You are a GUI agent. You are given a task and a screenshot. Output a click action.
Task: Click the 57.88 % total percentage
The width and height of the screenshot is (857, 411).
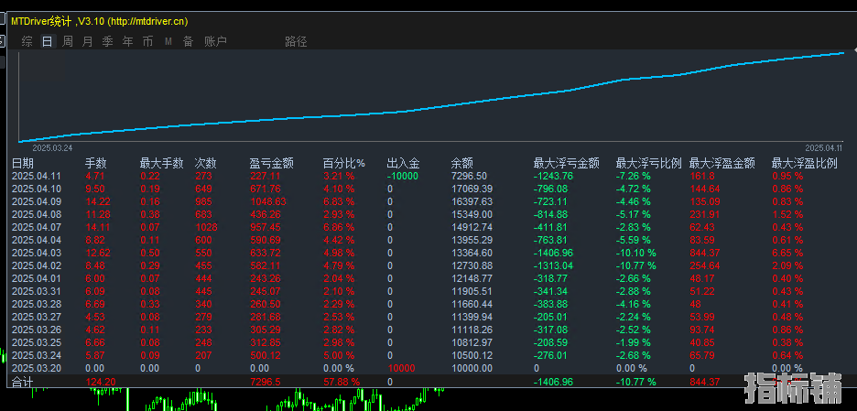coord(341,382)
